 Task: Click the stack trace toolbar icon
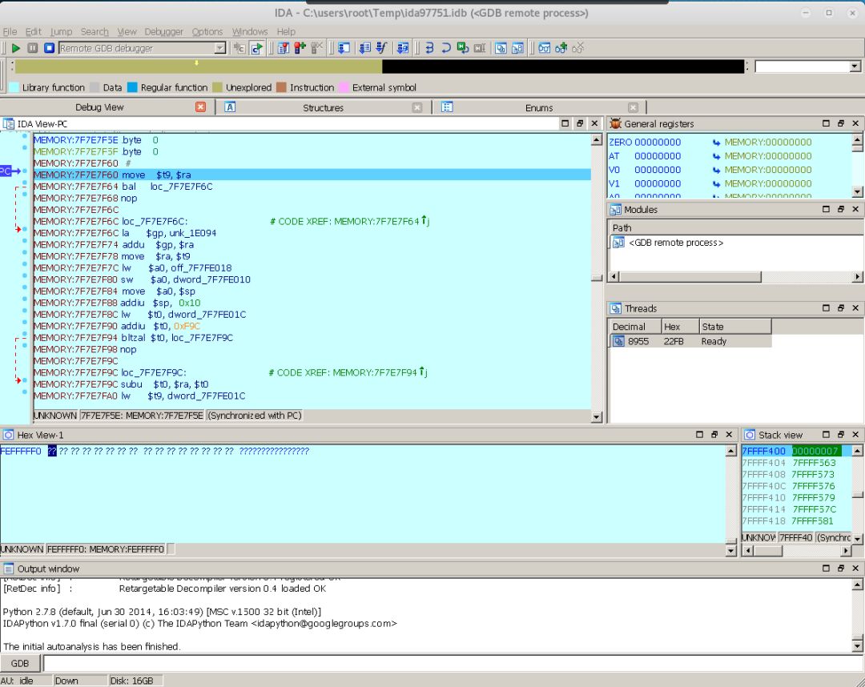point(403,48)
